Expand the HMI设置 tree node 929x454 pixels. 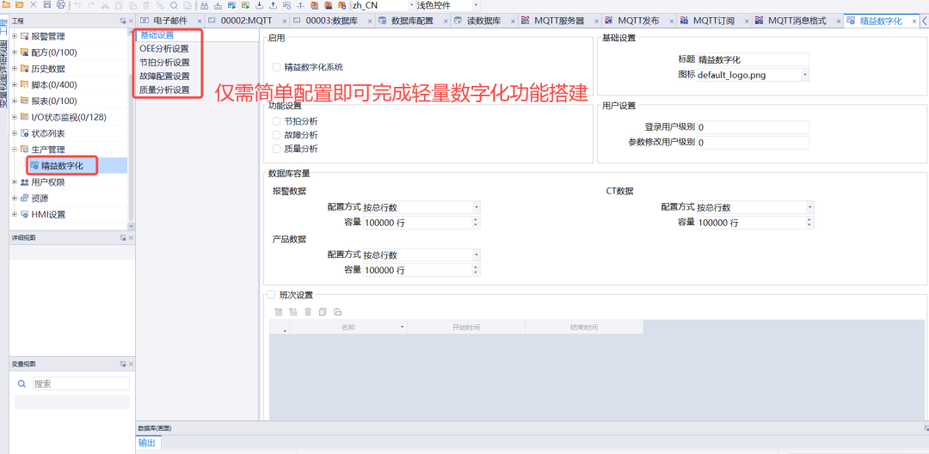point(15,214)
